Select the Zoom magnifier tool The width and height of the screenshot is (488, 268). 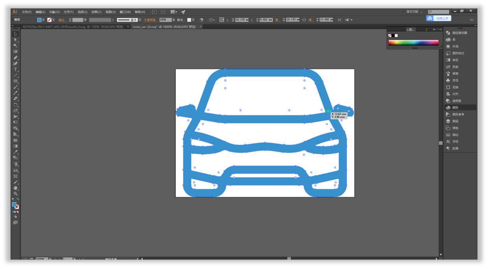click(x=16, y=194)
